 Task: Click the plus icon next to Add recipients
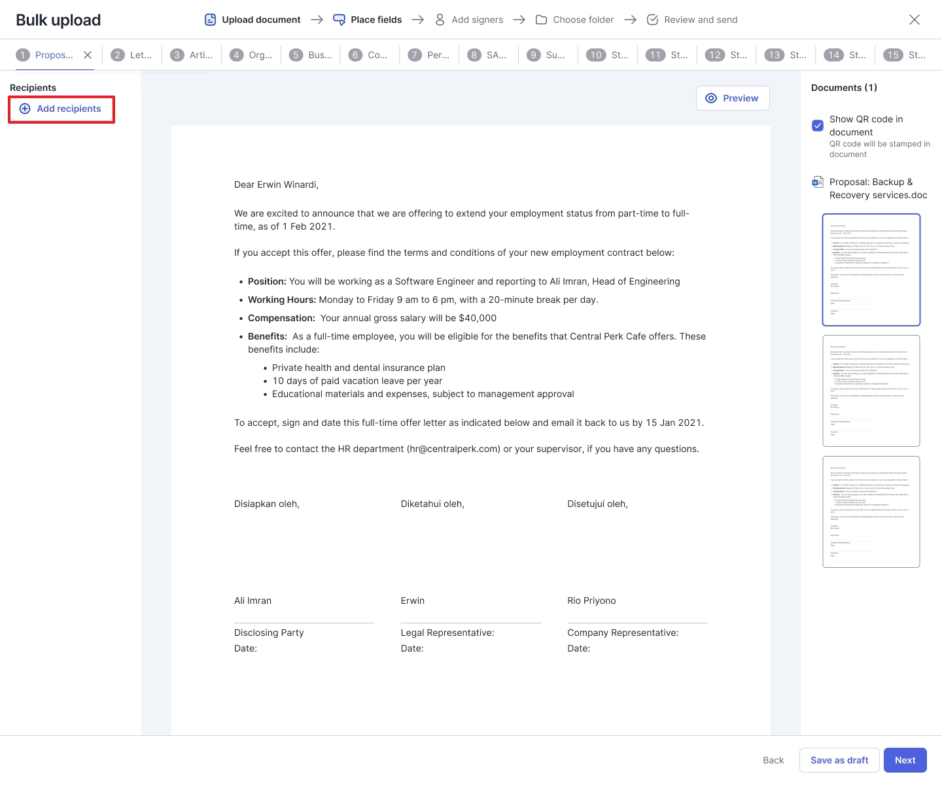[x=24, y=109]
